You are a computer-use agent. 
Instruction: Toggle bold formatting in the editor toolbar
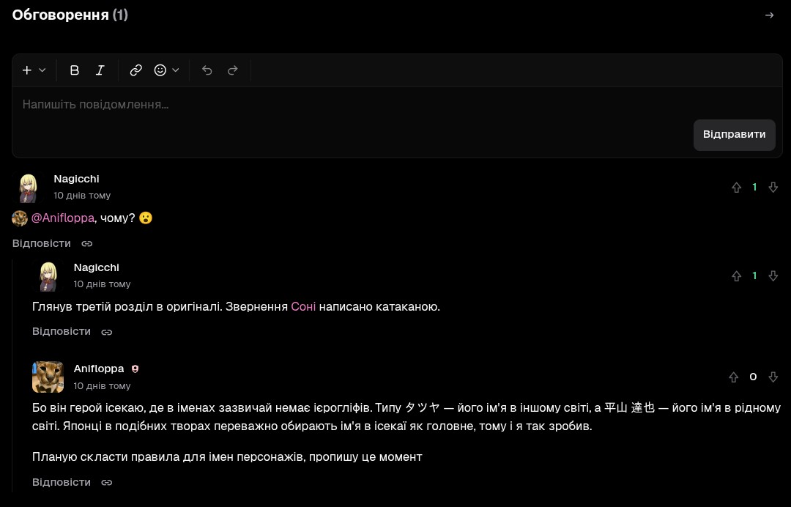coord(74,70)
